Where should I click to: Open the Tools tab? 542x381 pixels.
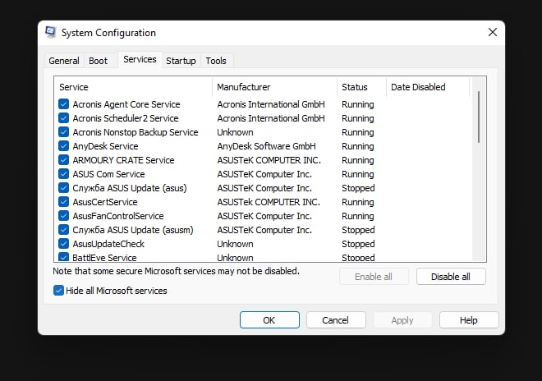pos(216,61)
